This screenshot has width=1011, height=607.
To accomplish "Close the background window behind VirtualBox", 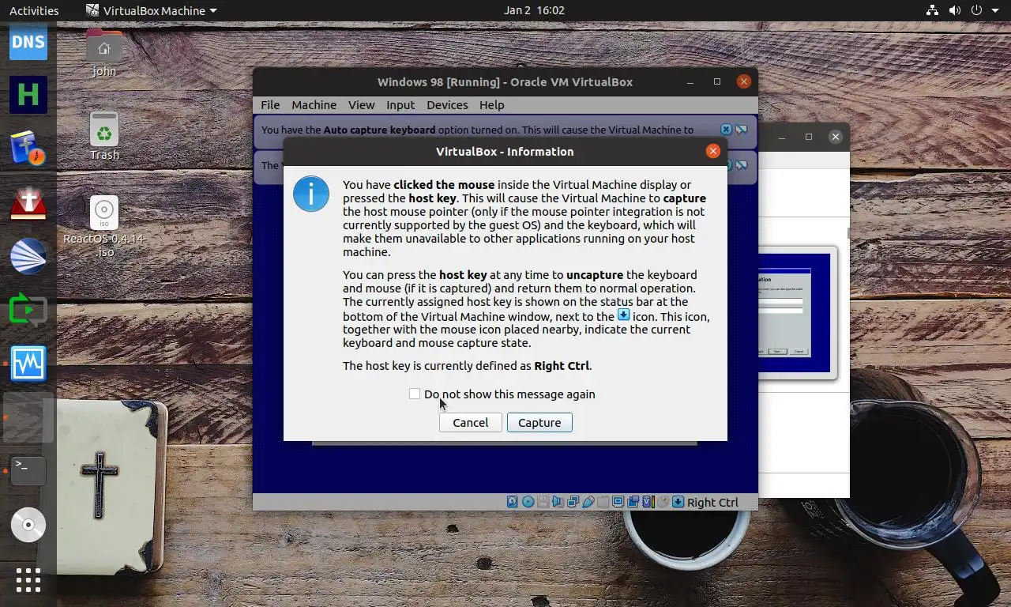I will pyautogui.click(x=835, y=137).
